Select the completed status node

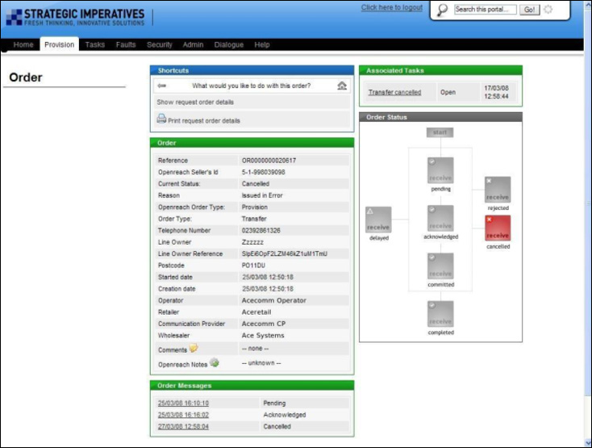440,314
